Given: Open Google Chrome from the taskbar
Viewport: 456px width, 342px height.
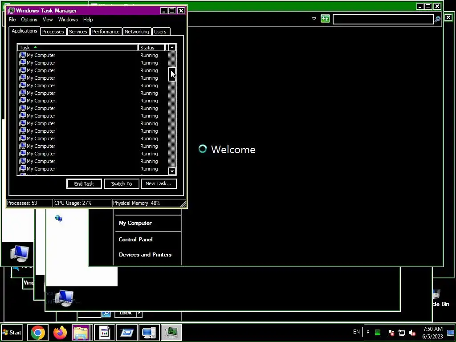Looking at the screenshot, I should 38,332.
